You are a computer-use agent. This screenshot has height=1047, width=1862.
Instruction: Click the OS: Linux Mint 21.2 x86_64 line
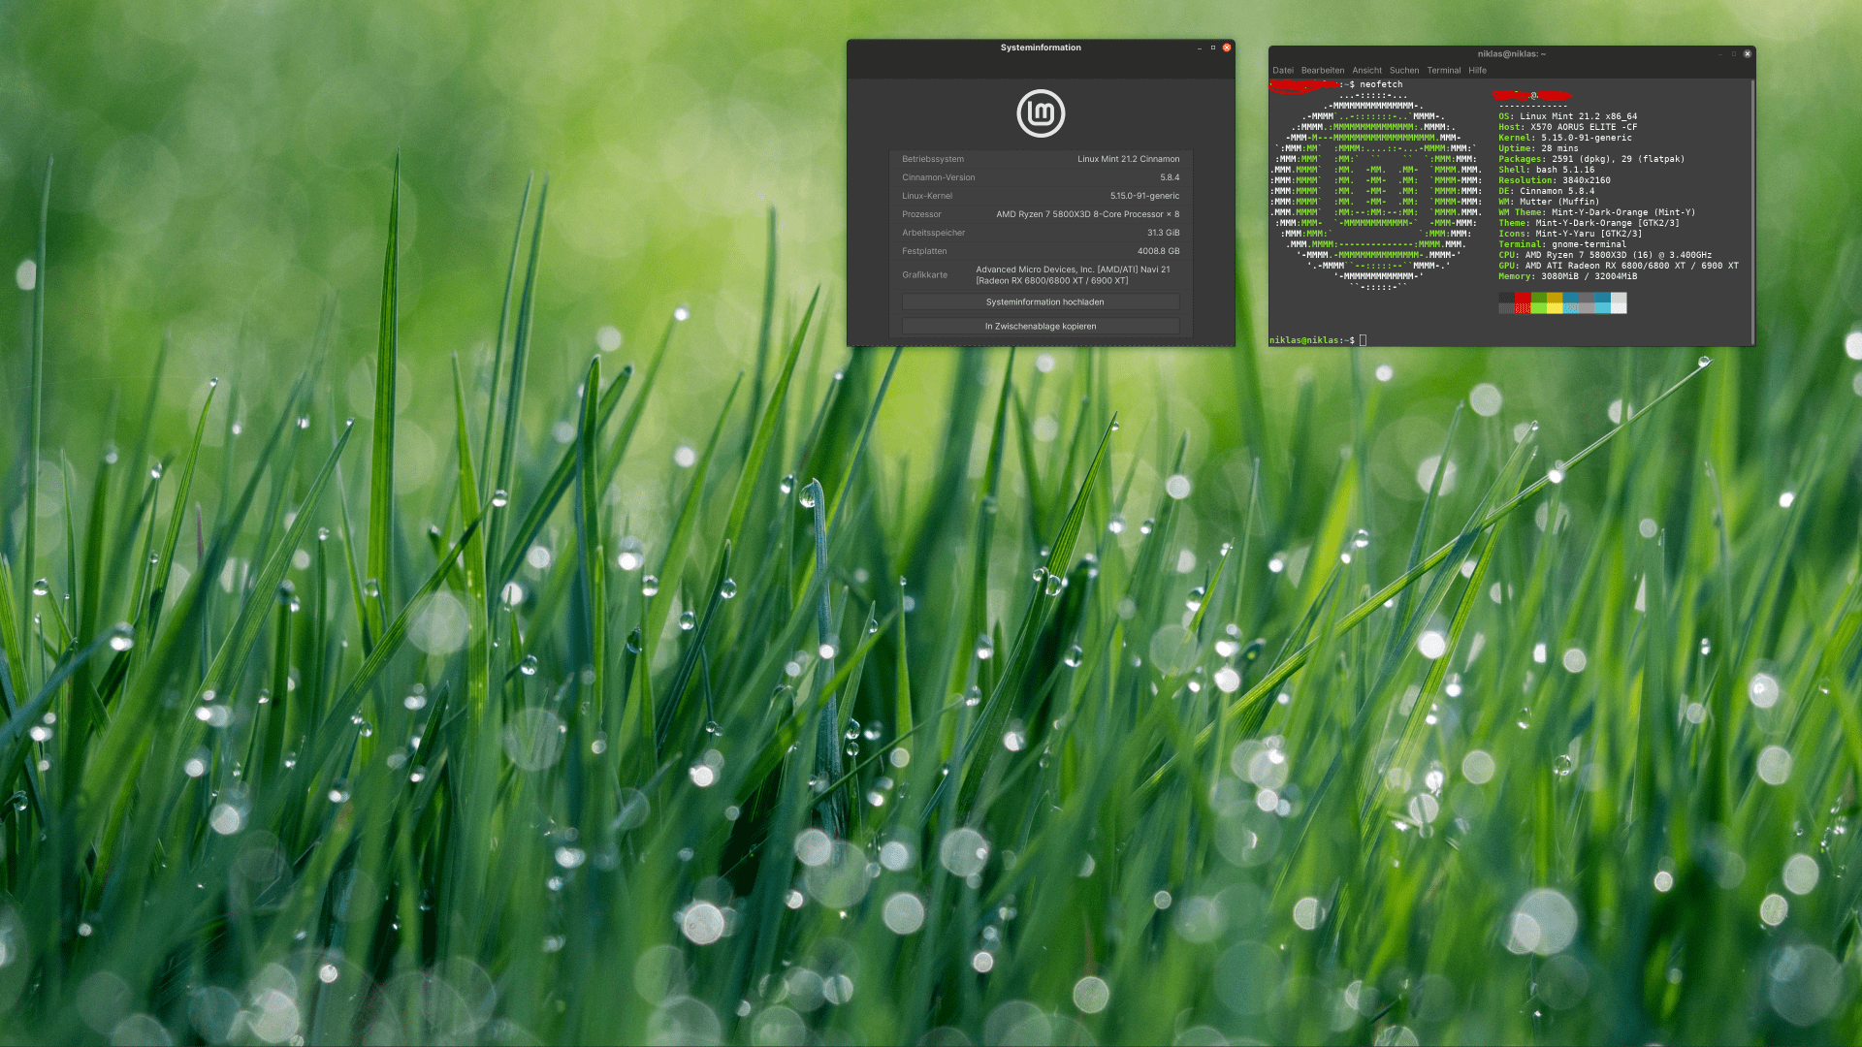1568,116
